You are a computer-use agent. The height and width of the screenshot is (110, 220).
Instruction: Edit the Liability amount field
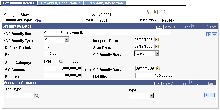(x=154, y=76)
